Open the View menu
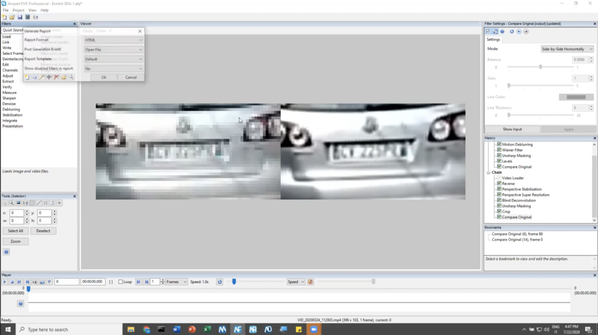598x335 pixels. pyautogui.click(x=33, y=10)
